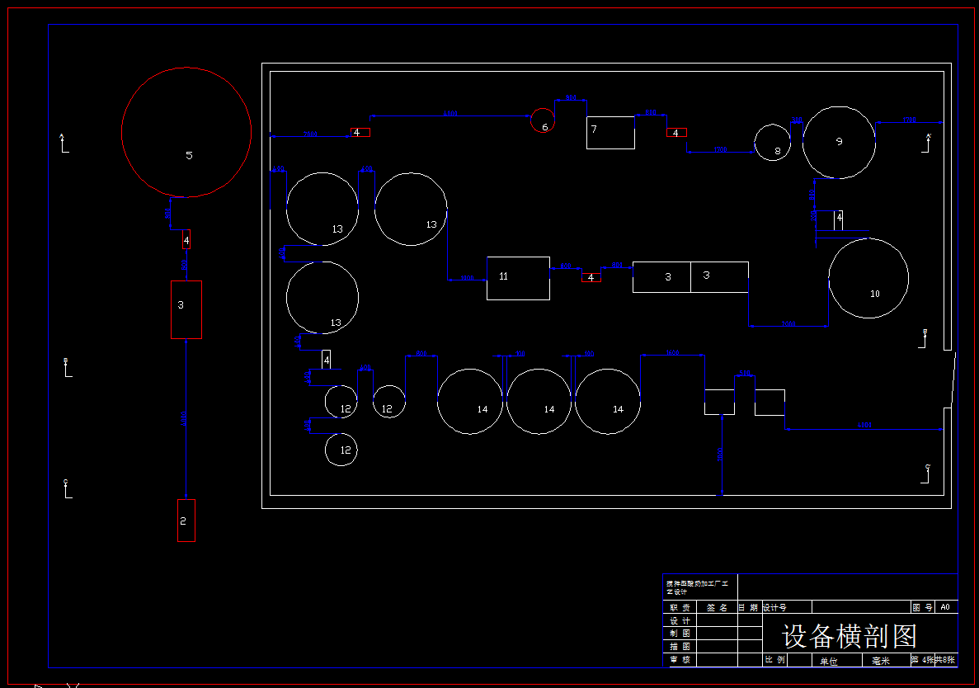Click the 2000 dimension below circle 10
The height and width of the screenshot is (688, 979).
click(788, 324)
